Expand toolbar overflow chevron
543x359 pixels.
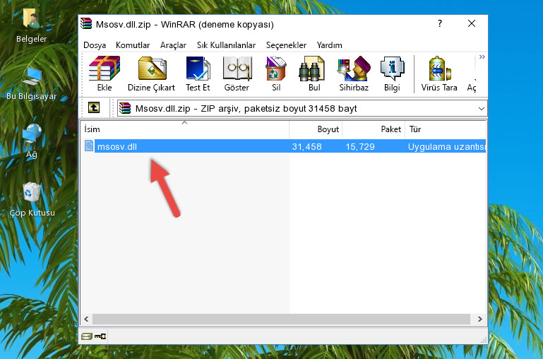click(482, 57)
